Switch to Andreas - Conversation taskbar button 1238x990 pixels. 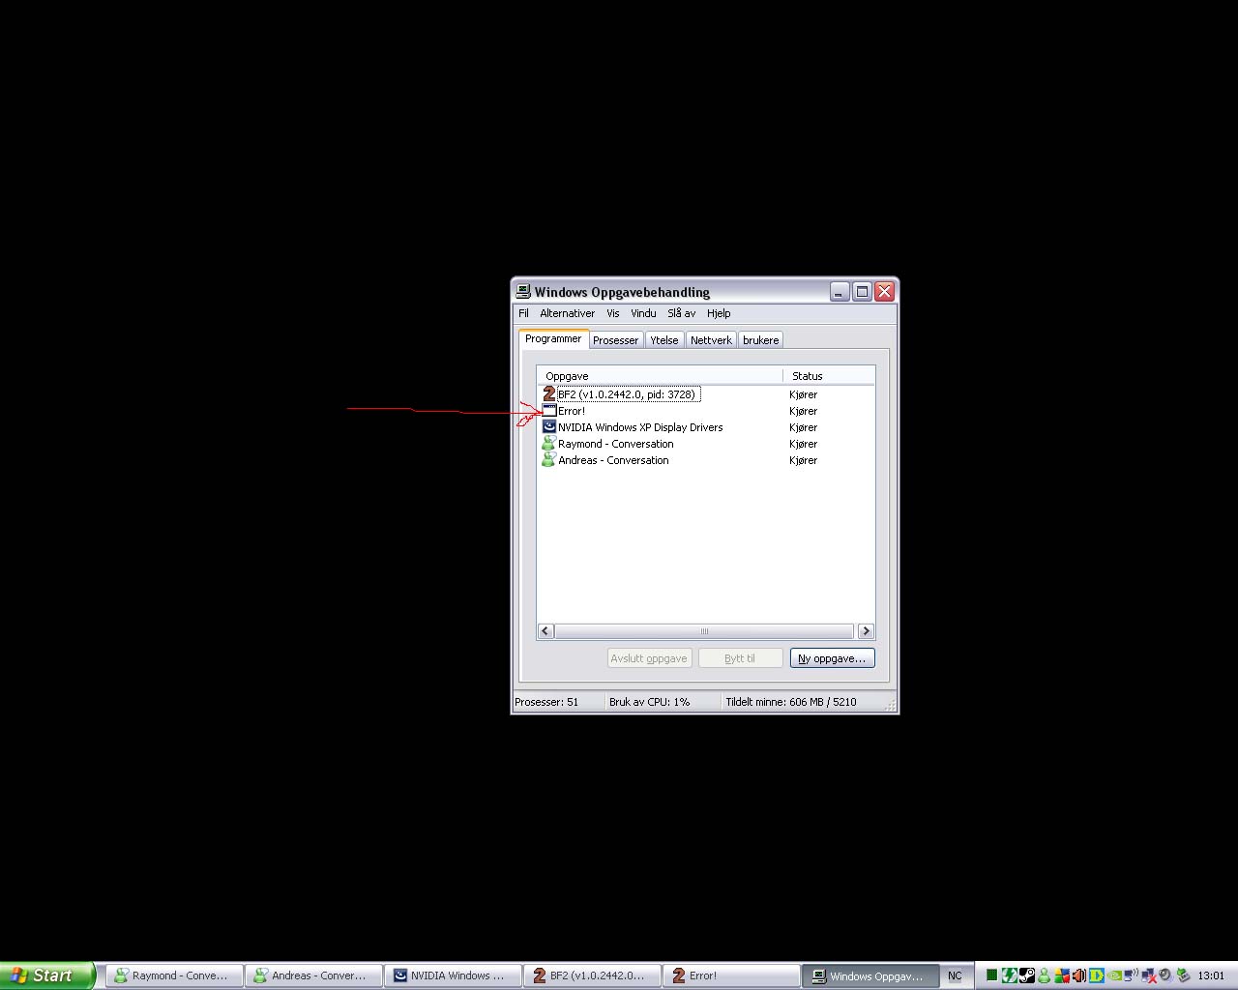[313, 975]
